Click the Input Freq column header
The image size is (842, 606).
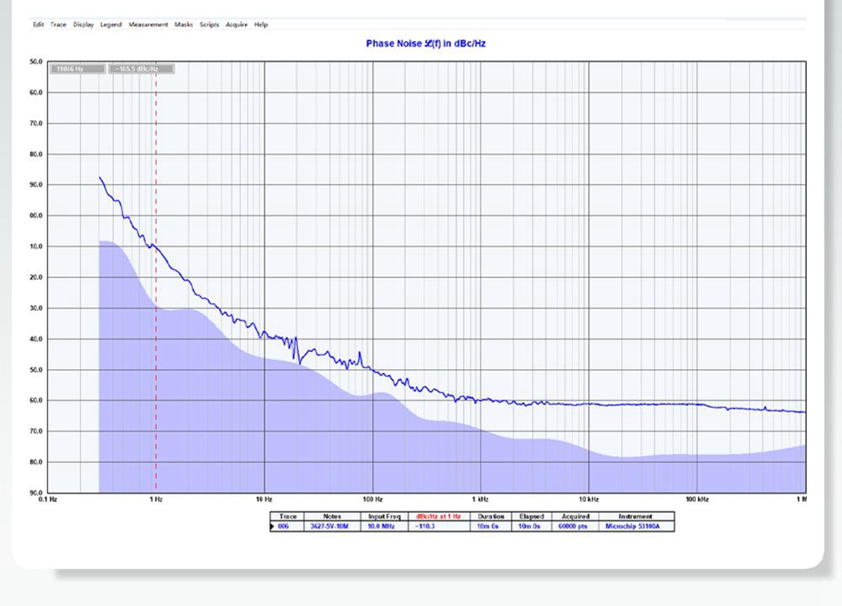click(383, 517)
